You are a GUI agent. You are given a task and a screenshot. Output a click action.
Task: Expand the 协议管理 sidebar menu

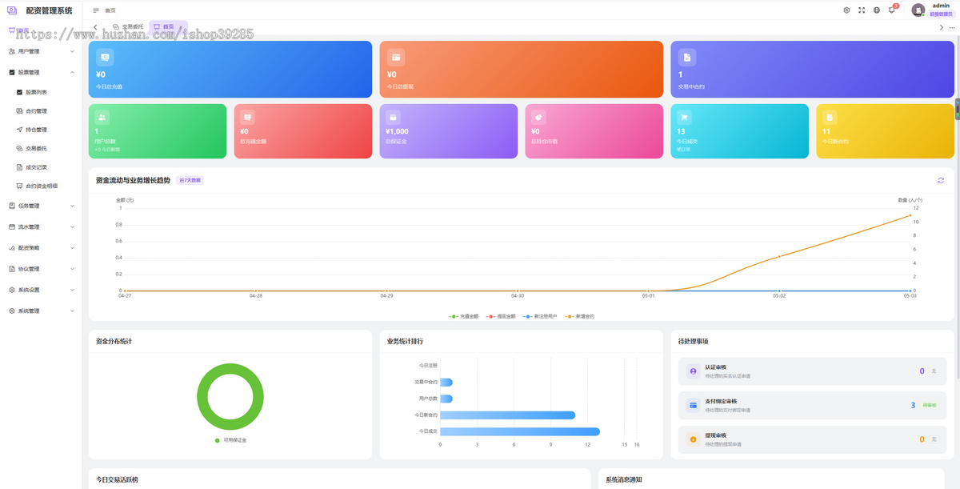point(42,269)
